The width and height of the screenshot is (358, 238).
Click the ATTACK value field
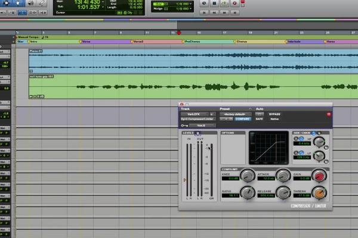point(266,178)
